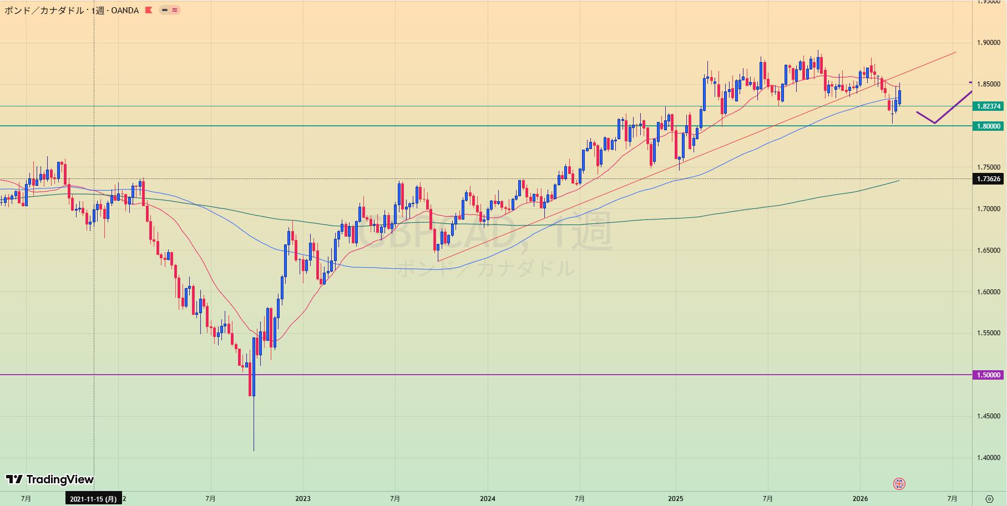Screen dimensions: 1007x506
Task: Click the TradingView logo
Action: tap(49, 479)
